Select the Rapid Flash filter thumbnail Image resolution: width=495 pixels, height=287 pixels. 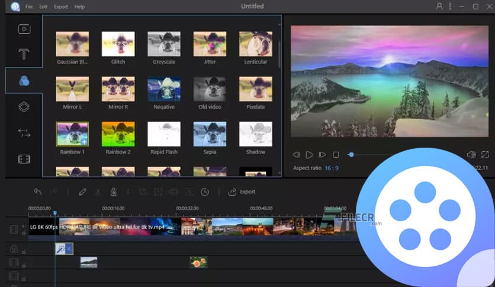coord(164,134)
